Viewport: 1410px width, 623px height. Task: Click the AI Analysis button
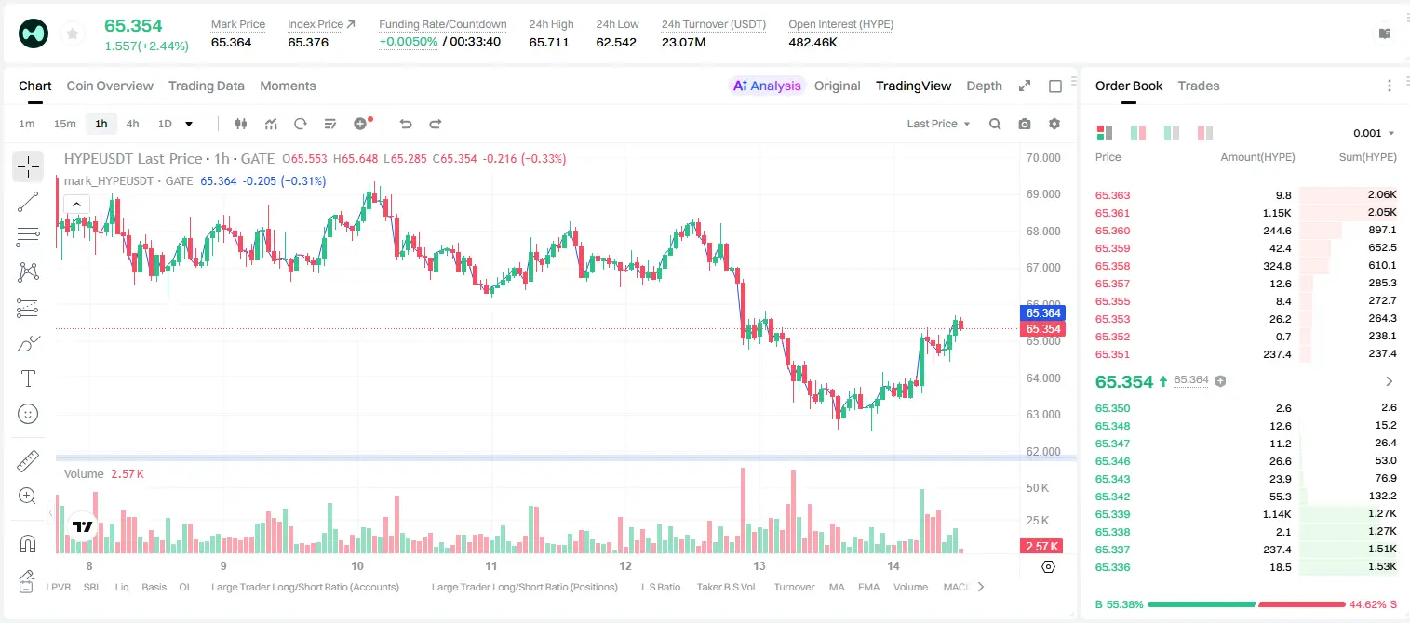[x=767, y=86]
